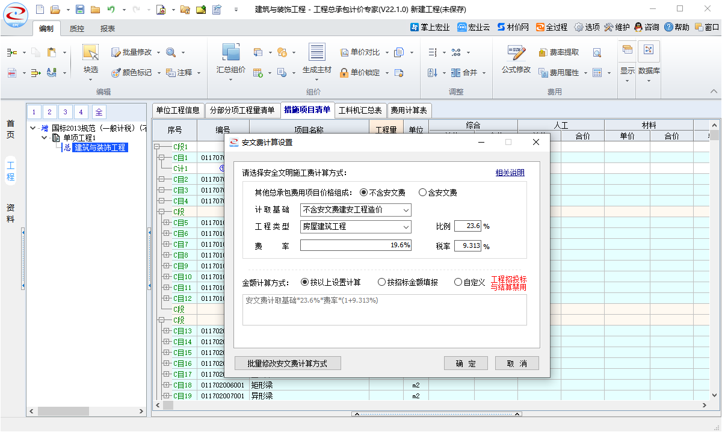Open the 工程类型 dropdown list
This screenshot has width=722, height=432.
(406, 227)
